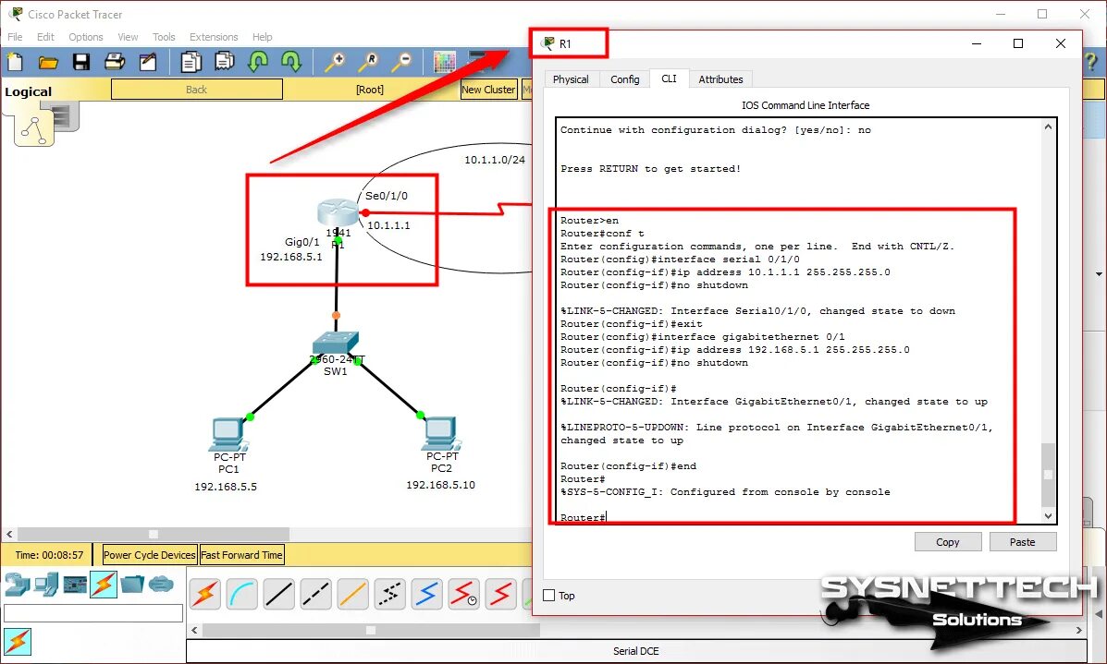Choose the Console cable (light blue curve)
Image resolution: width=1107 pixels, height=664 pixels.
coord(241,594)
